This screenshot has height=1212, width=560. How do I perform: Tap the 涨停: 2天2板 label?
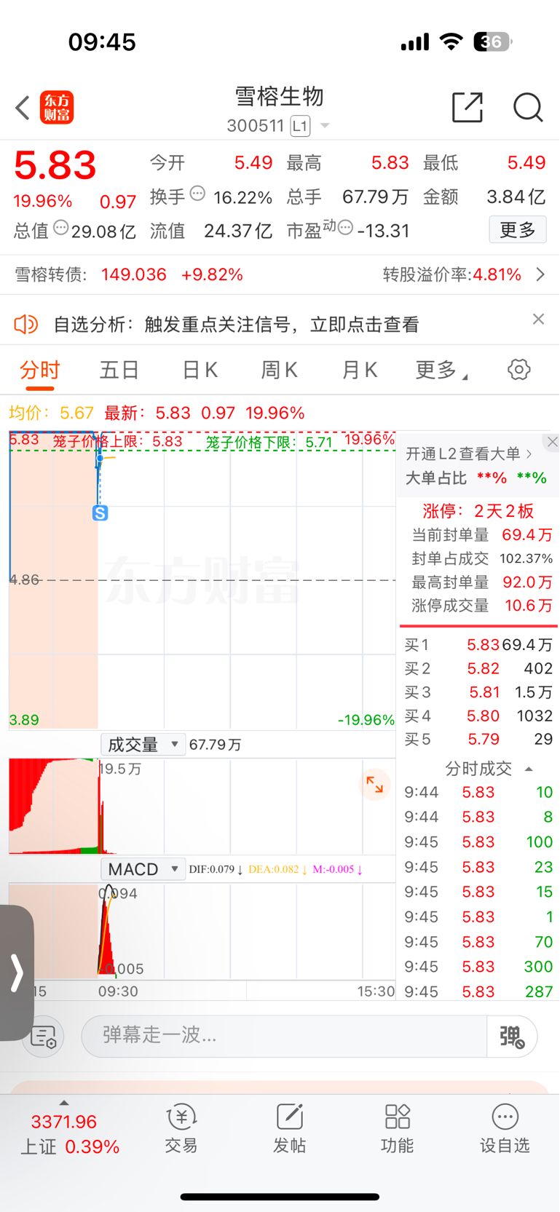point(478,511)
